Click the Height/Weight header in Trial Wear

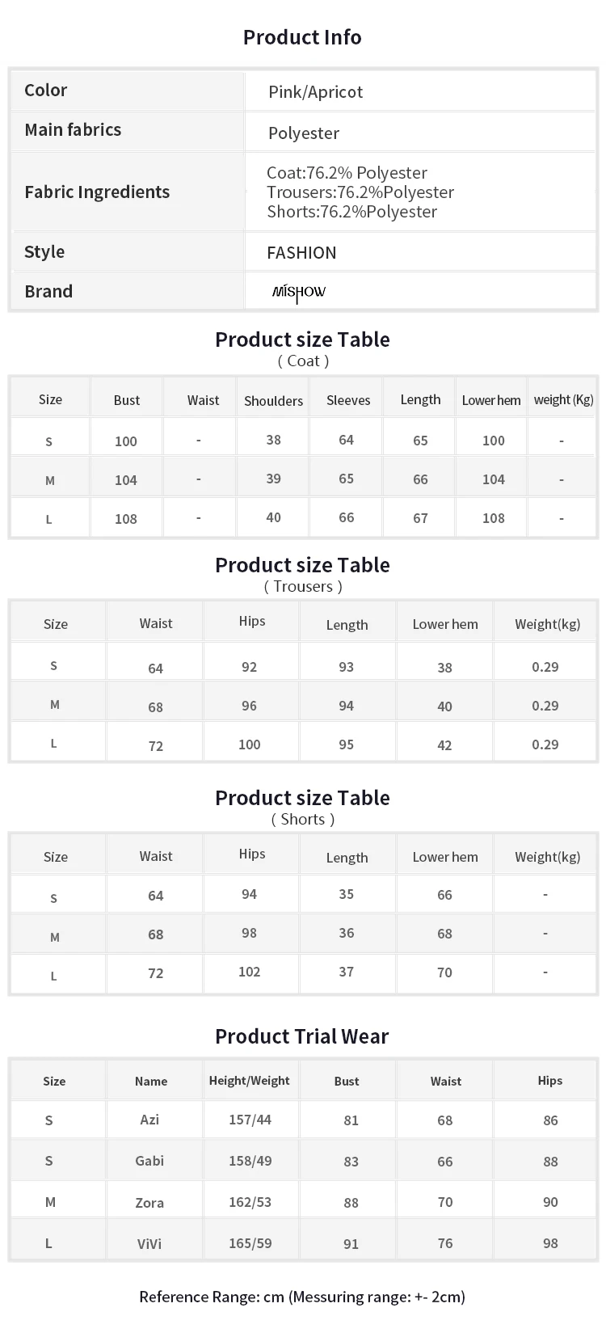[249, 1081]
